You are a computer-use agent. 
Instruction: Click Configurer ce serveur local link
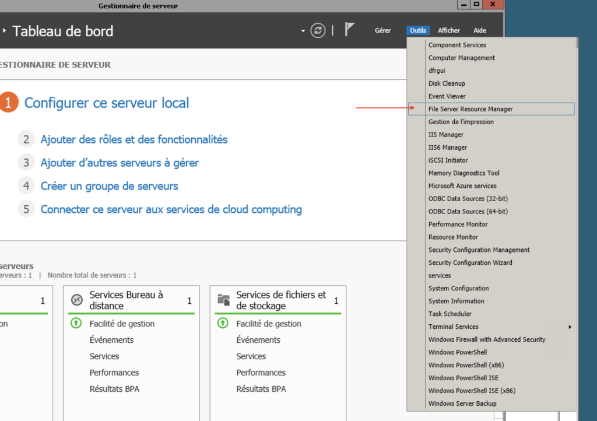tap(107, 103)
